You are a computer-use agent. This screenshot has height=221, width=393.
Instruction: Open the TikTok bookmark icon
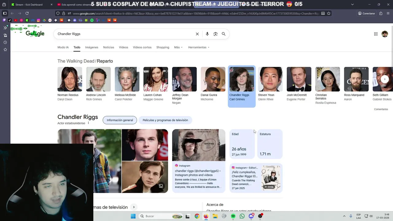(10, 20)
